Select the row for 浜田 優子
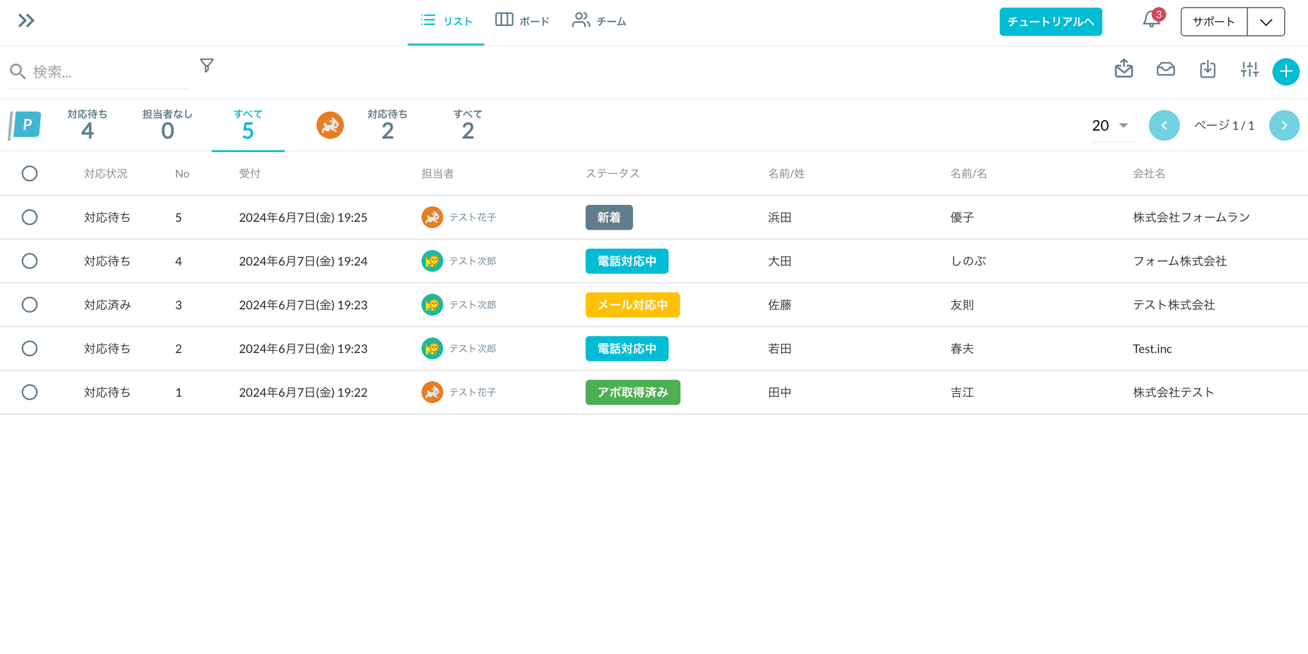This screenshot has height=654, width=1308. click(29, 218)
